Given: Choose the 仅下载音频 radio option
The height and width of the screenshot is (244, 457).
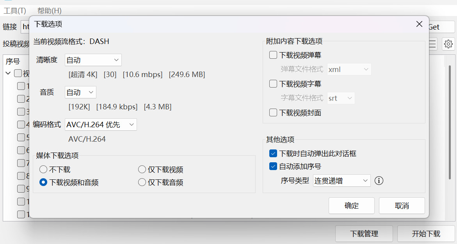Looking at the screenshot, I should (142, 183).
